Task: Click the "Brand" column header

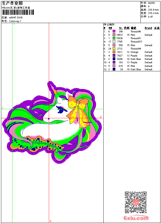Action: 148,28
